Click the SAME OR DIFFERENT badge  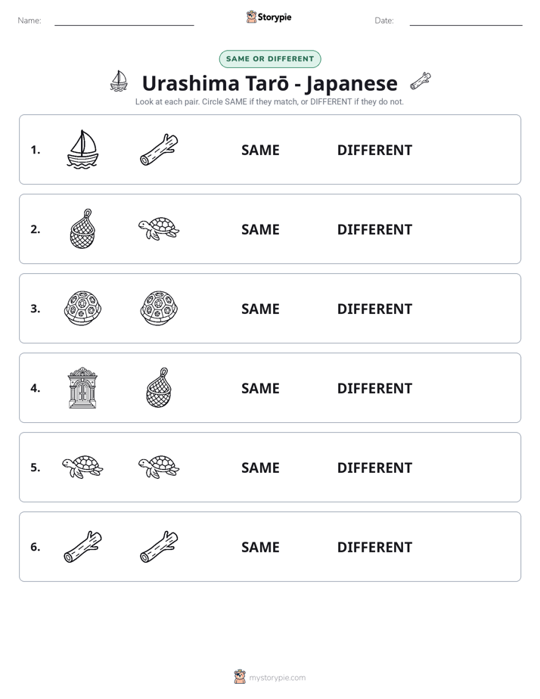[x=269, y=59]
